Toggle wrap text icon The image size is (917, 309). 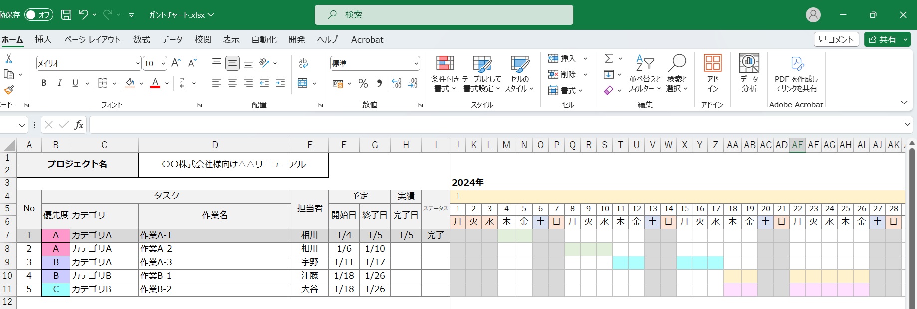tap(303, 63)
